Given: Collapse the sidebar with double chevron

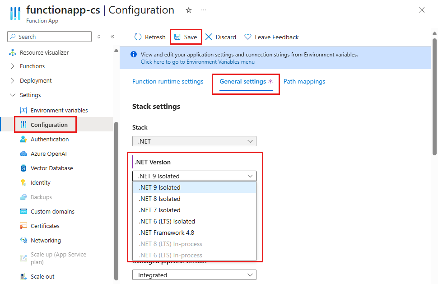Looking at the screenshot, I should 112,37.
